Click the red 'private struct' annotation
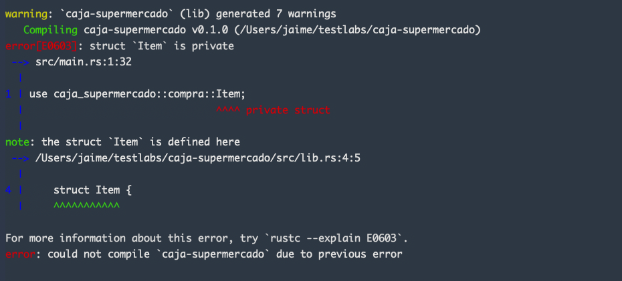622x281 pixels. pyautogui.click(x=288, y=109)
